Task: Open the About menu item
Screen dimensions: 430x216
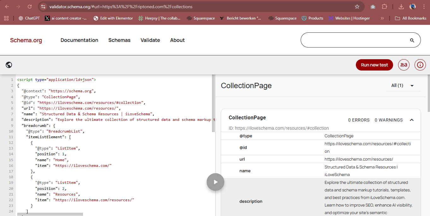Action: pyautogui.click(x=177, y=40)
